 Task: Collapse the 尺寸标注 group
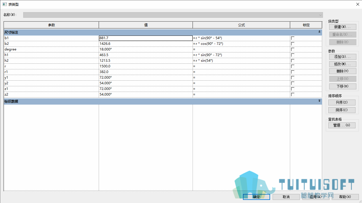click(319, 32)
